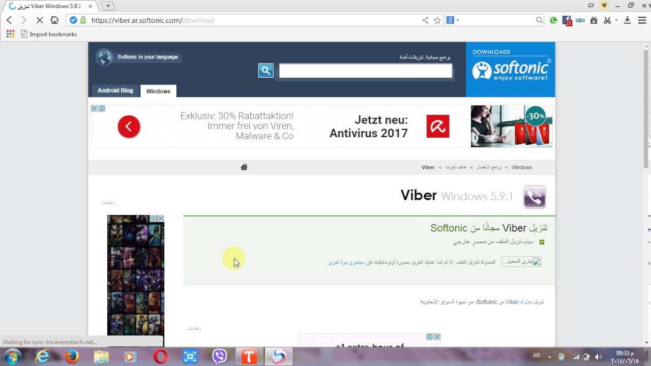Click the volume icon in system tray
The height and width of the screenshot is (366, 651).
[598, 357]
